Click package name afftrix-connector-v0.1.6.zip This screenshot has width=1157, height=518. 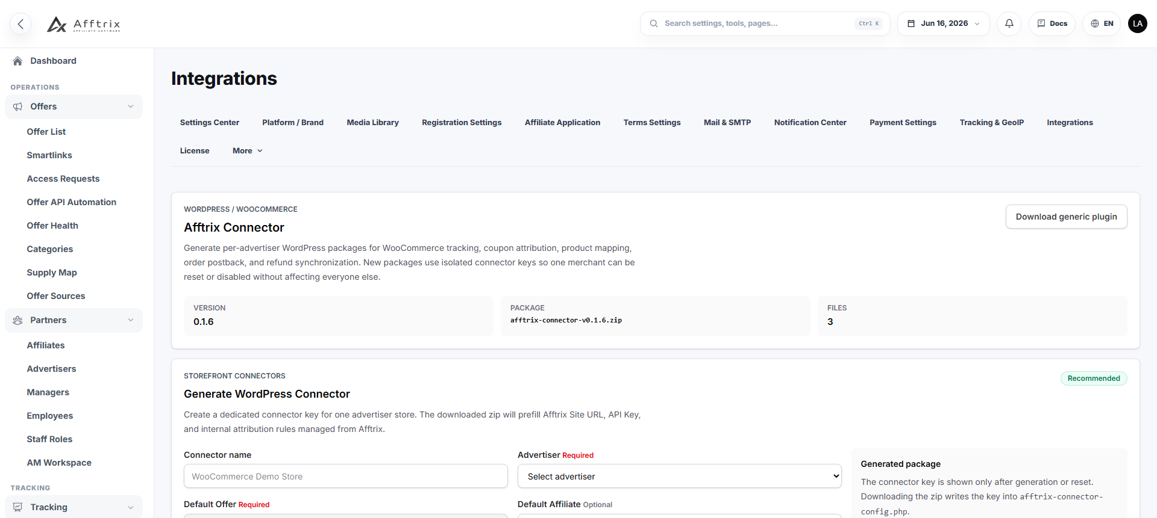pyautogui.click(x=566, y=320)
